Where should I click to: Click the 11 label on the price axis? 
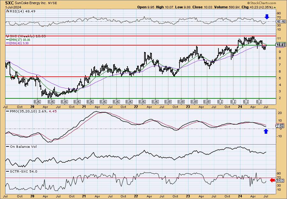pos(279,39)
